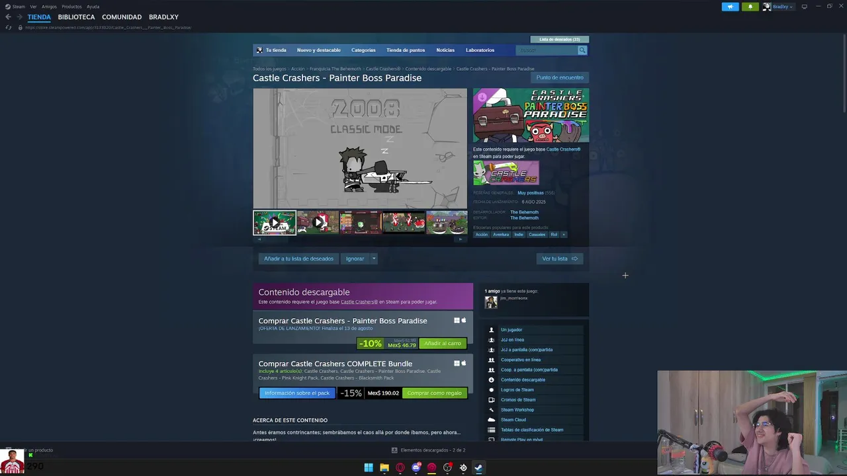847x476 pixels.
Task: Open friend jim_morrisonx avatar
Action: (491, 302)
